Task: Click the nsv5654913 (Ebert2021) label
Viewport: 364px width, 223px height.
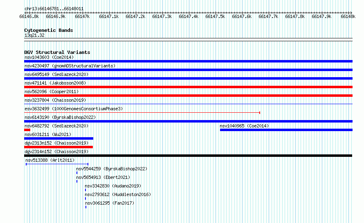Action: coord(103,177)
